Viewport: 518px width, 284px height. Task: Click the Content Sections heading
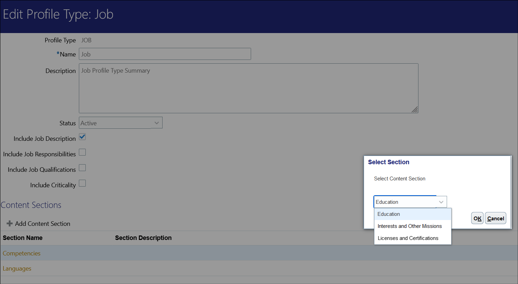click(x=31, y=205)
